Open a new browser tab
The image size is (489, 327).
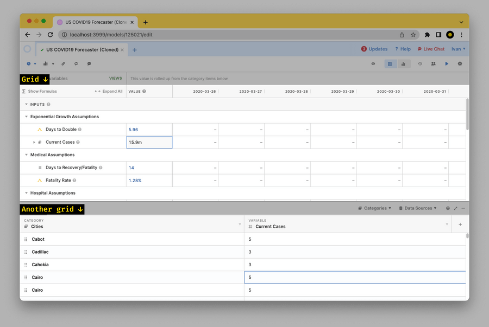(145, 22)
